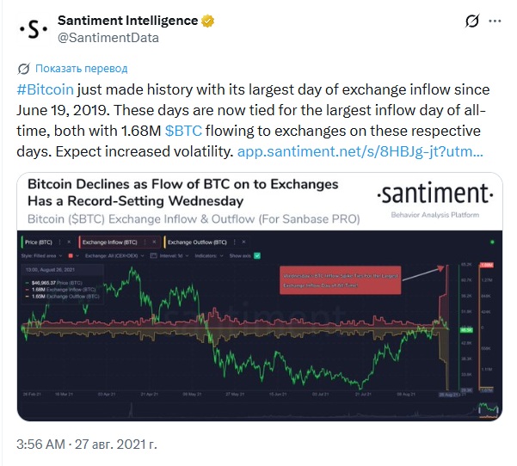Expand the Exchange: All (CEX+DEX) dropdown
The image size is (517, 466).
pos(114,255)
